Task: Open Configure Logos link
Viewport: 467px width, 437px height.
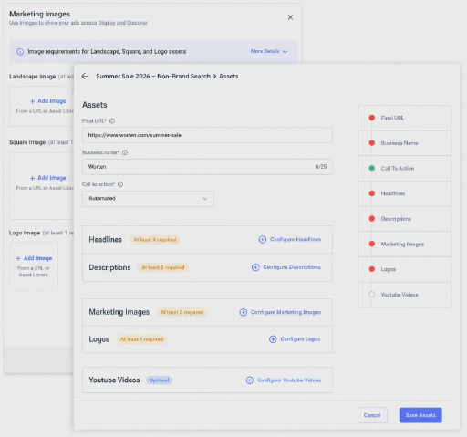Action: coord(300,339)
